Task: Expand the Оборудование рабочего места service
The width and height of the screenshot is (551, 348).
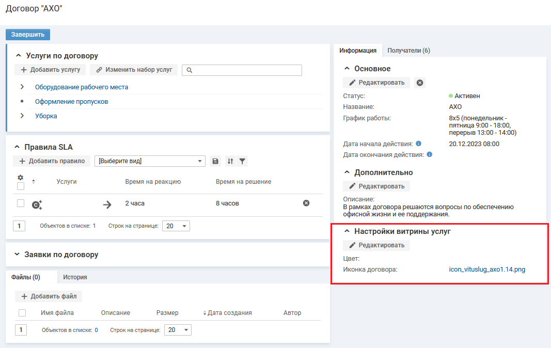Action: point(22,87)
